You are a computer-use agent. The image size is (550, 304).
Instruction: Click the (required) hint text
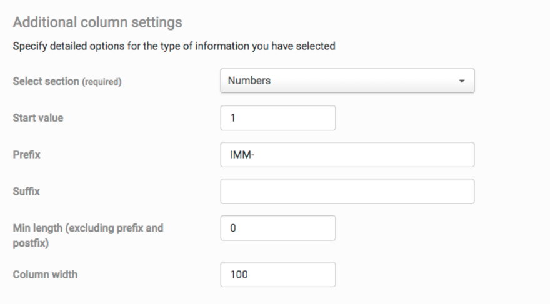click(x=101, y=83)
